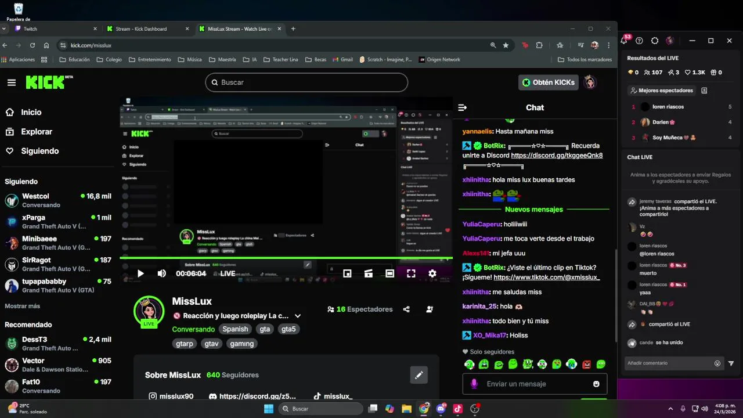Open the share stream icon next to Espectadores

pos(406,309)
